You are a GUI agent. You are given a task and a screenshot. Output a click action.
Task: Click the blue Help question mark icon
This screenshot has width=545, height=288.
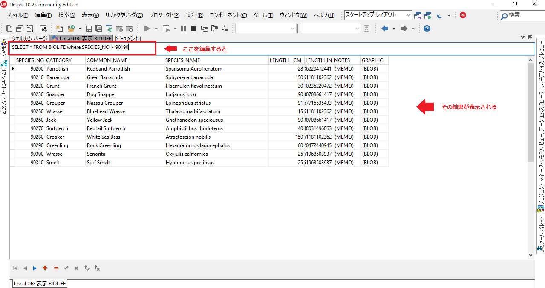427,29
